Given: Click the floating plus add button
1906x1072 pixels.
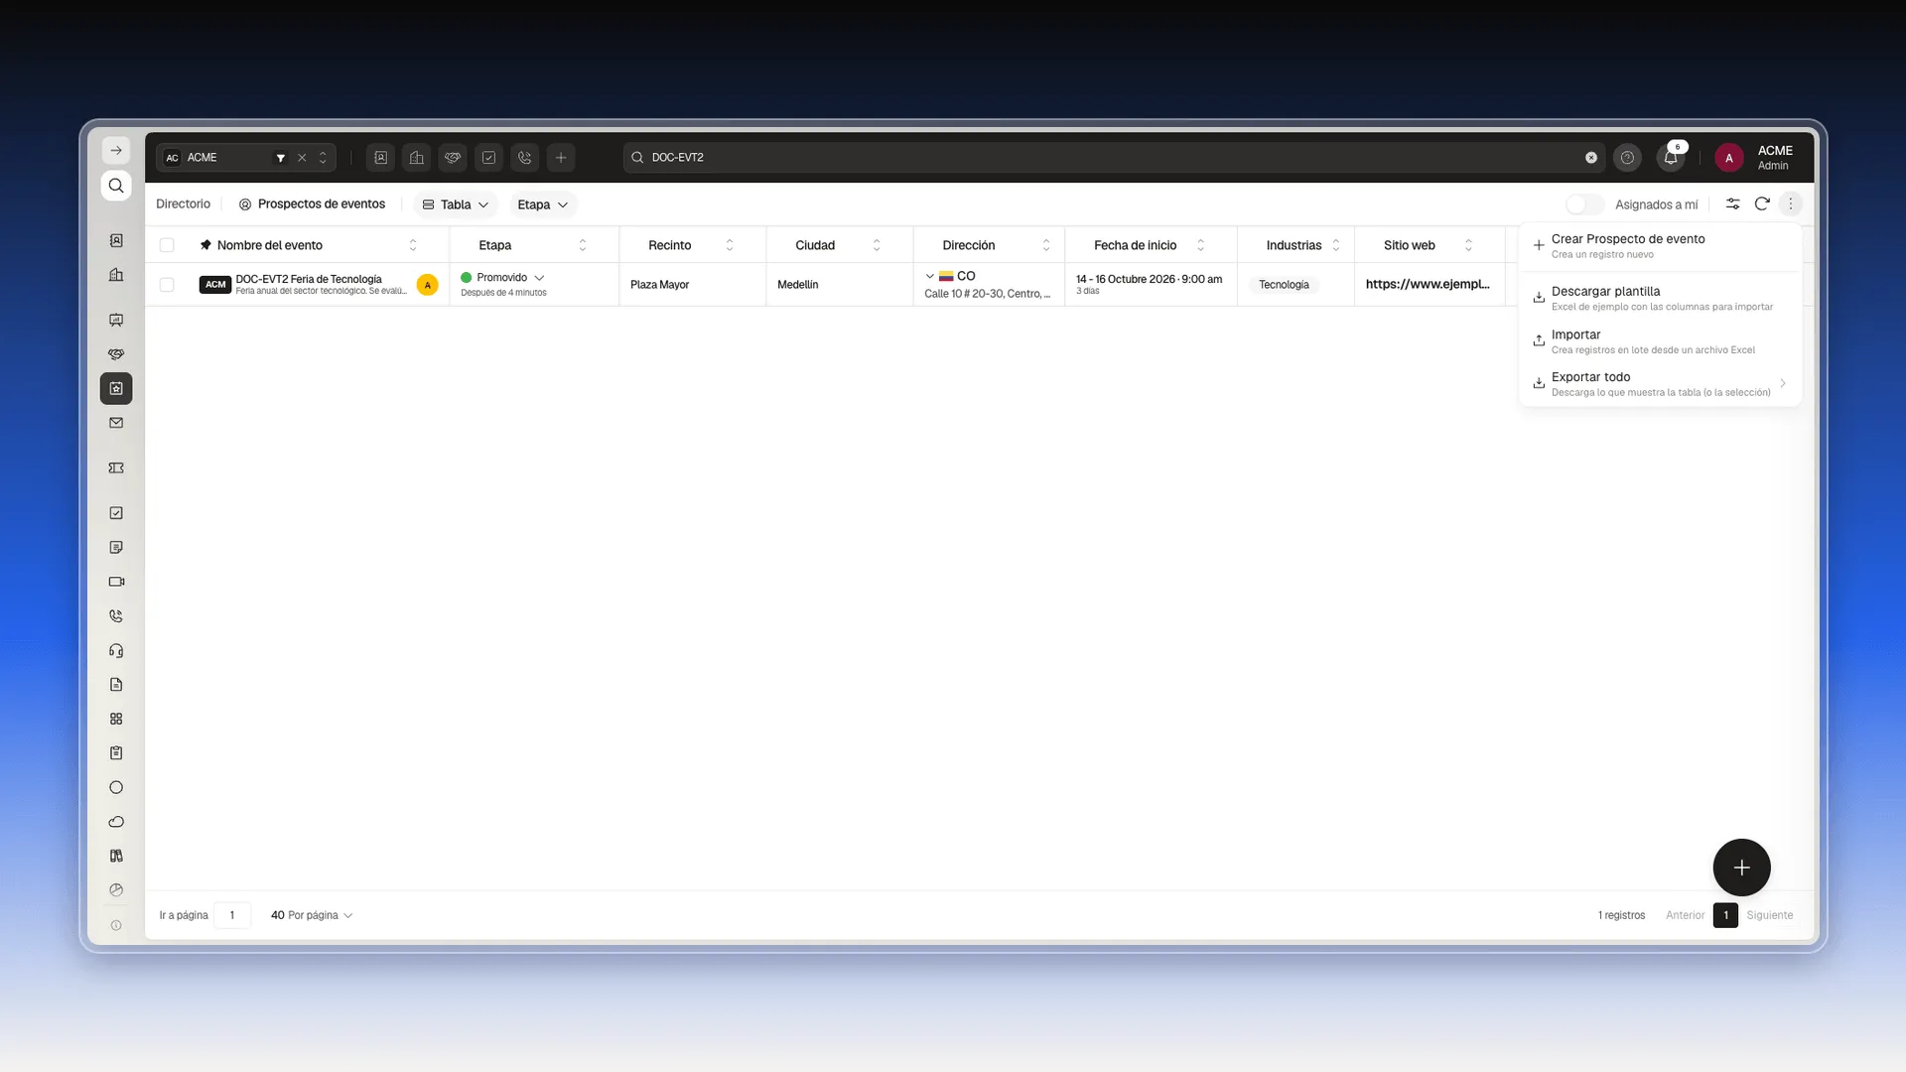Looking at the screenshot, I should (1741, 868).
